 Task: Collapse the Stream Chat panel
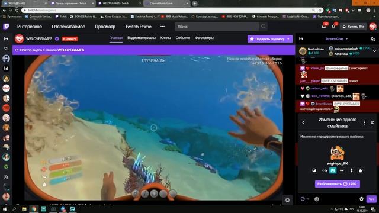coord(301,38)
